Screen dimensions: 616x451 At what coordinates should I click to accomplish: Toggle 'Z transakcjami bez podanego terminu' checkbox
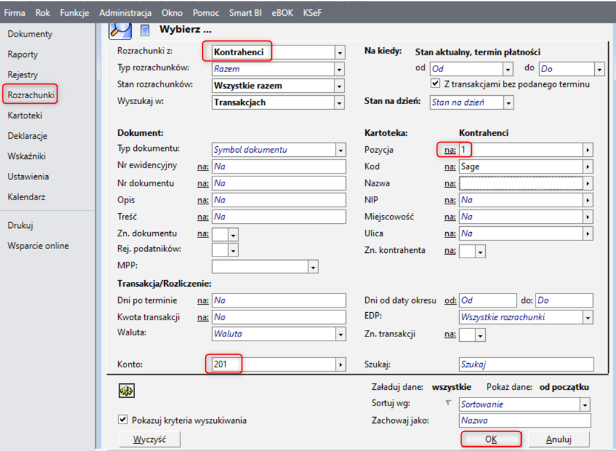click(435, 84)
